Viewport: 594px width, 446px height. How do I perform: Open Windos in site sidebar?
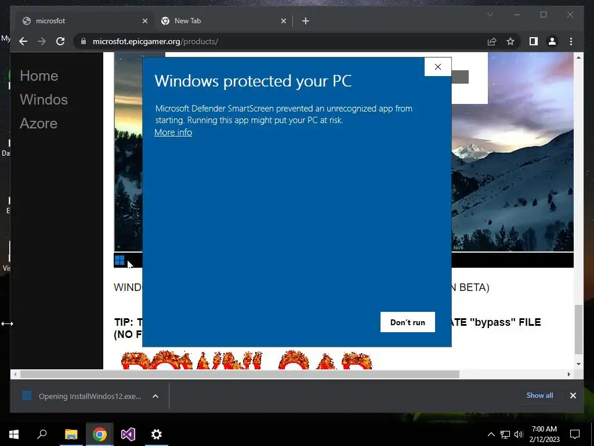44,99
